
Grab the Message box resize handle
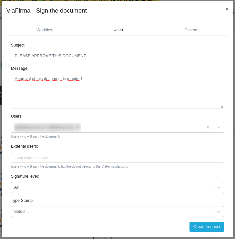(222, 107)
